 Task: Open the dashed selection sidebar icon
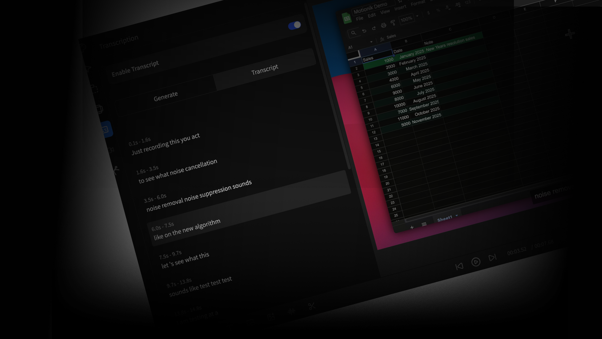[x=95, y=89]
